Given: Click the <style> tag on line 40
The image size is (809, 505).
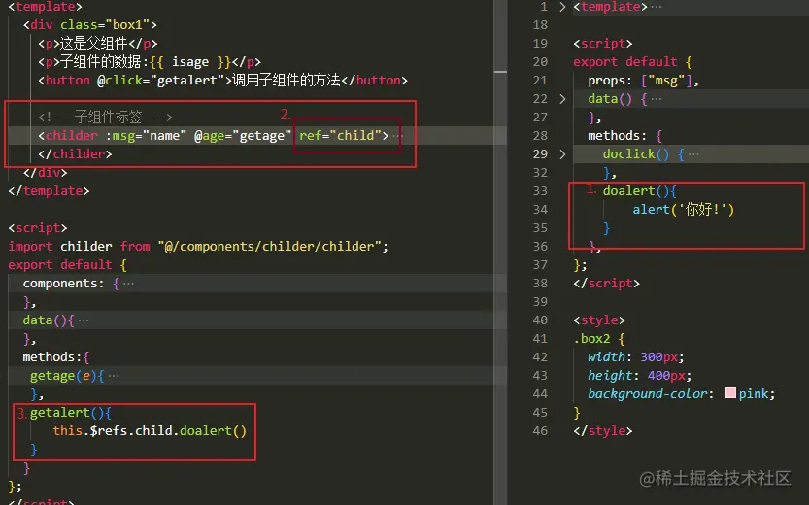Looking at the screenshot, I should 599,320.
